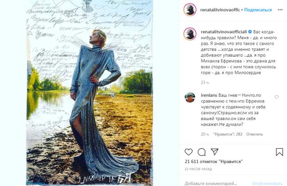Viewport: 287px width, 186px height.
Task: Follow the account via Подписаться
Action: (258, 10)
